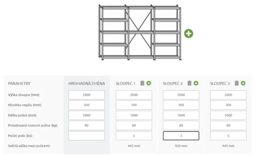Image resolution: width=256 pixels, height=156 pixels.
Task: Click the green plus beside shelf diagram
Action: [189, 33]
